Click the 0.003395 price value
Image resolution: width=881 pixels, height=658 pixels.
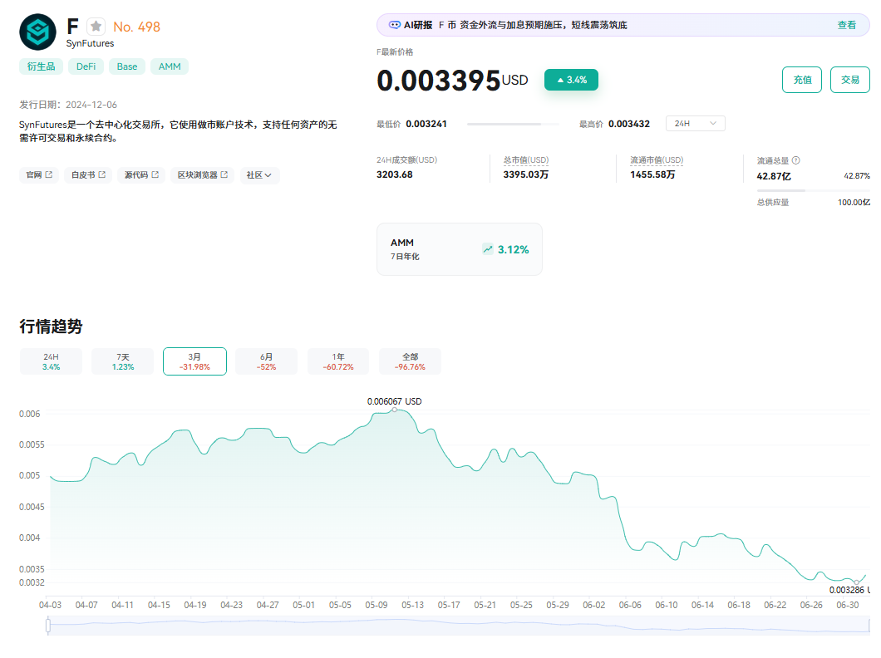tap(438, 81)
